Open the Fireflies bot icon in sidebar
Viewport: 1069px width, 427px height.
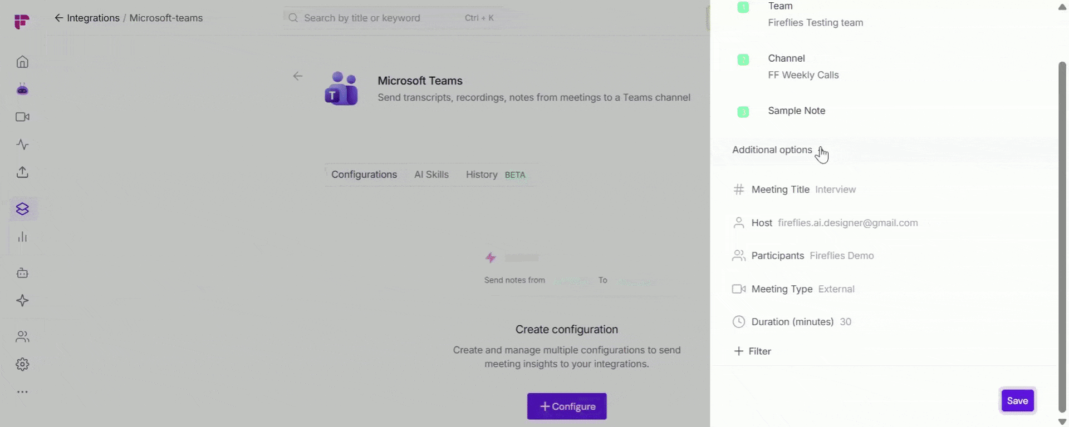[x=22, y=89]
